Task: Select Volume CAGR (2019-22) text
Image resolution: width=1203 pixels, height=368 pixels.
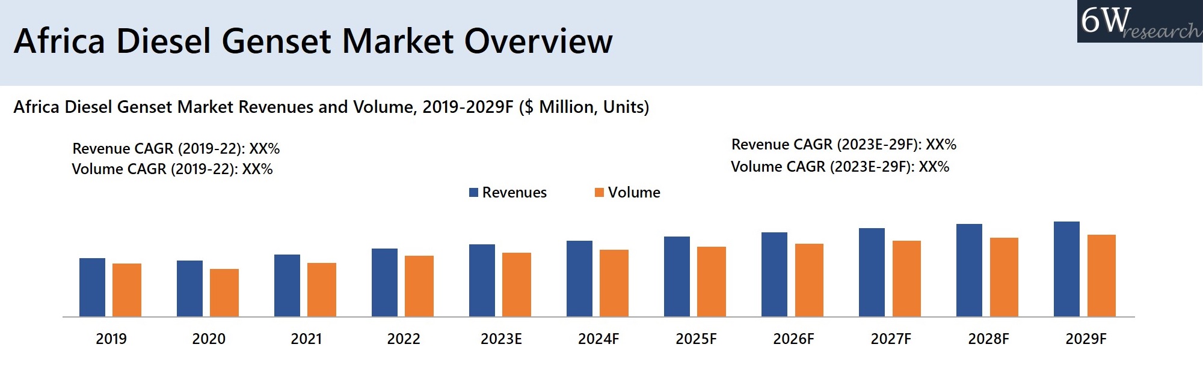Action: coord(172,169)
